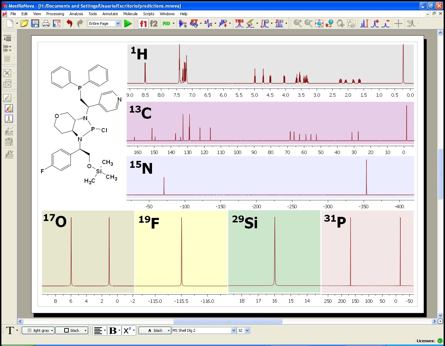Click the superscript X² button
The width and height of the screenshot is (445, 346).
click(x=126, y=330)
